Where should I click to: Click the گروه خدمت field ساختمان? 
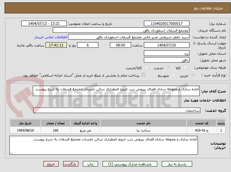[117, 110]
